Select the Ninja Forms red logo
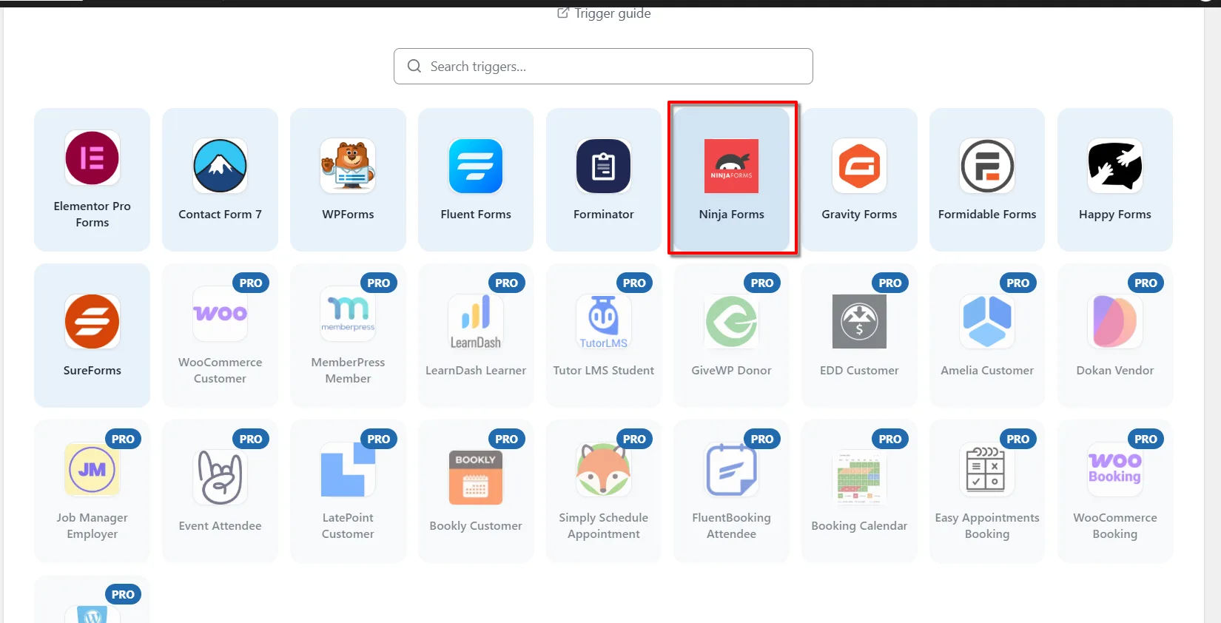 pos(731,166)
